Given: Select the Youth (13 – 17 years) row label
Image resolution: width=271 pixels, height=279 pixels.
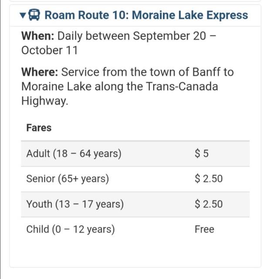Looking at the screenshot, I should click(75, 204).
